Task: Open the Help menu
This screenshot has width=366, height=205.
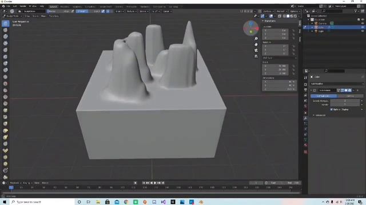Action: point(42,6)
